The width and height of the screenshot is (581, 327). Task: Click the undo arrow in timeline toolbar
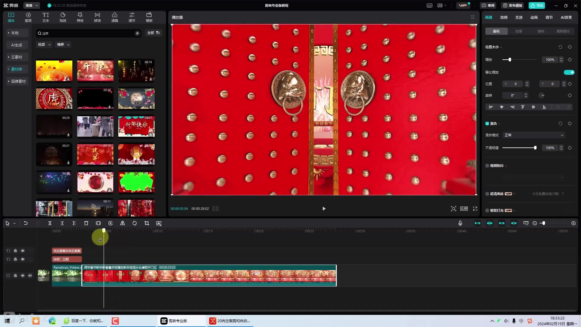[x=26, y=223]
